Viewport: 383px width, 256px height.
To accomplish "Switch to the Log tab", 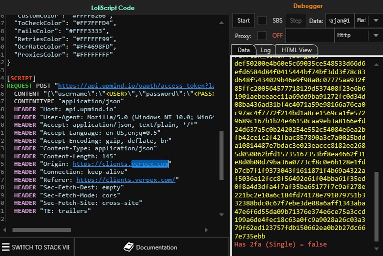I will [x=265, y=50].
